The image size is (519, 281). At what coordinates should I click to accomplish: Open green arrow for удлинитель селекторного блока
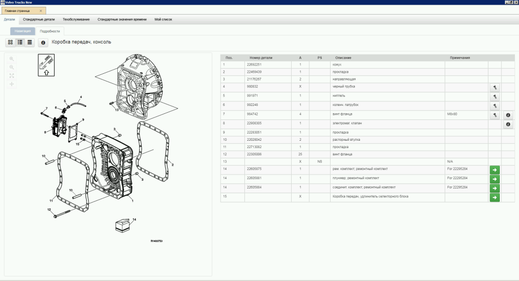(495, 197)
